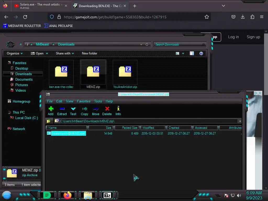Open the 7-Zip Favorites menu

[x=83, y=101]
